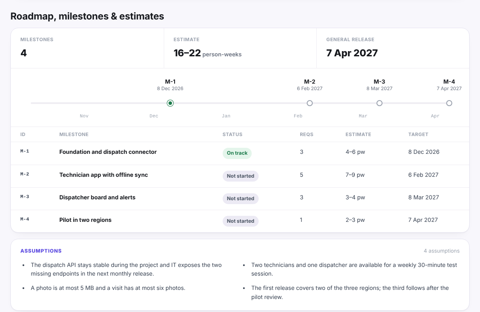This screenshot has width=480, height=312.
Task: Select the 'On track' status badge
Action: tap(237, 153)
